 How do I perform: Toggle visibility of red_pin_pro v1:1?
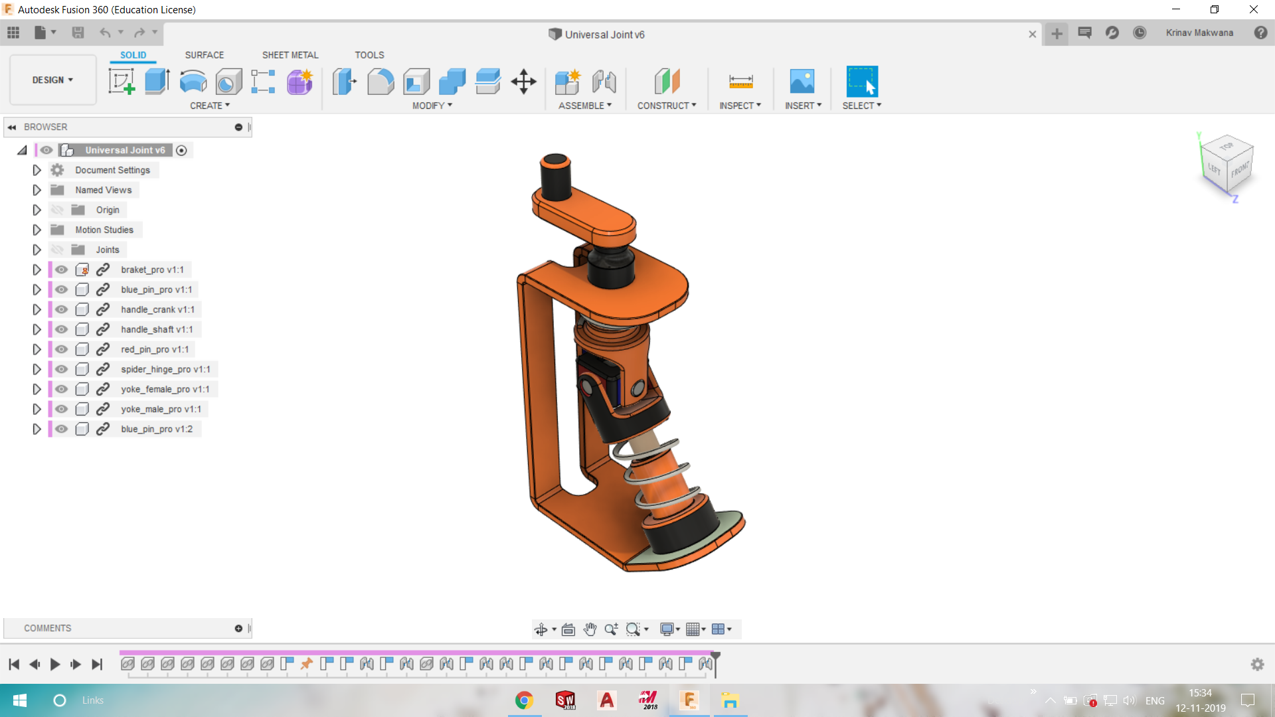pos(61,349)
